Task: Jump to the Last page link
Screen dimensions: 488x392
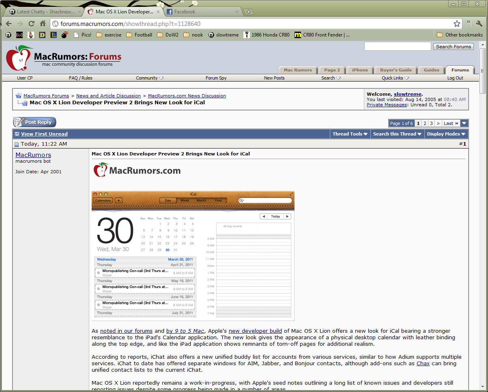Action: 451,123
